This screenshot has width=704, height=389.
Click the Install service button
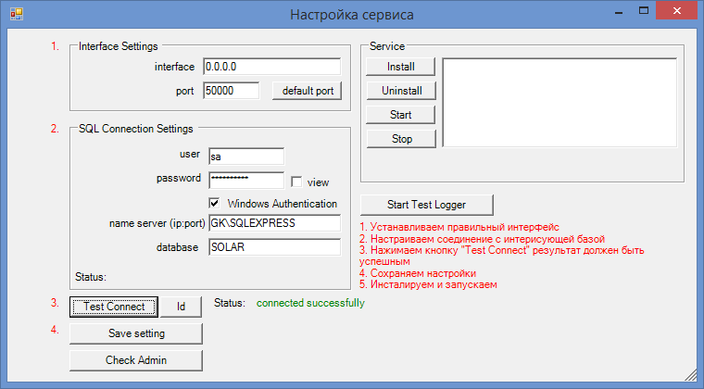click(400, 67)
